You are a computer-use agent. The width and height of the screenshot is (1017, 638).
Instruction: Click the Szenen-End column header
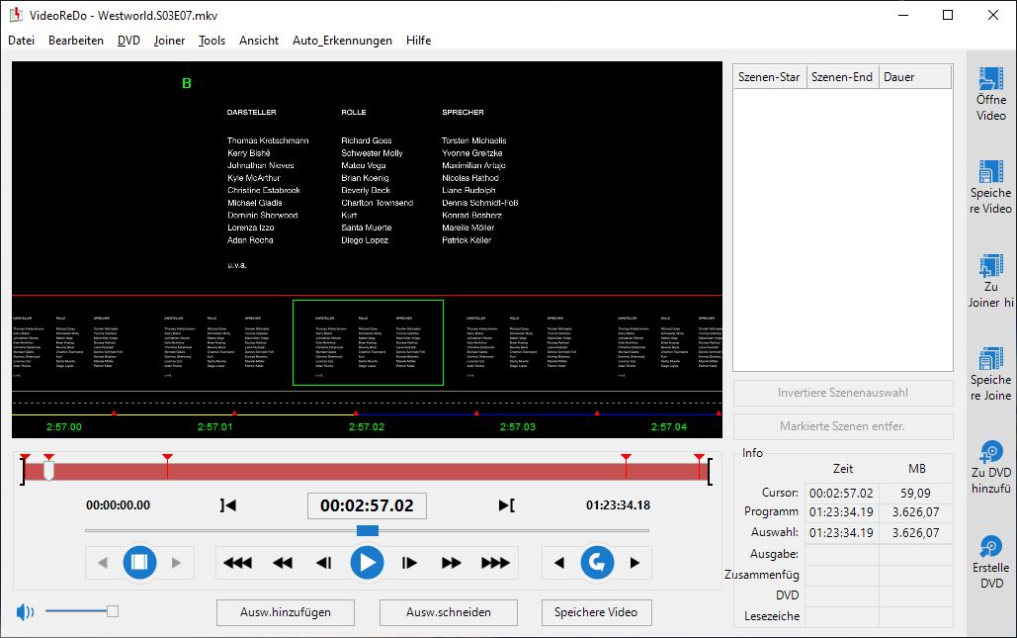(x=842, y=77)
